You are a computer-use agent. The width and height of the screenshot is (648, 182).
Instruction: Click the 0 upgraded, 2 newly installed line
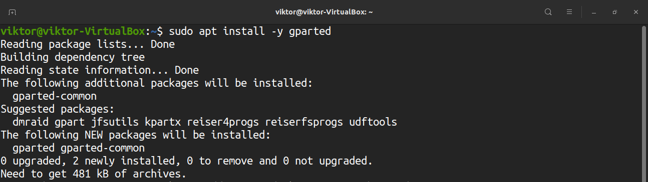[x=187, y=161]
